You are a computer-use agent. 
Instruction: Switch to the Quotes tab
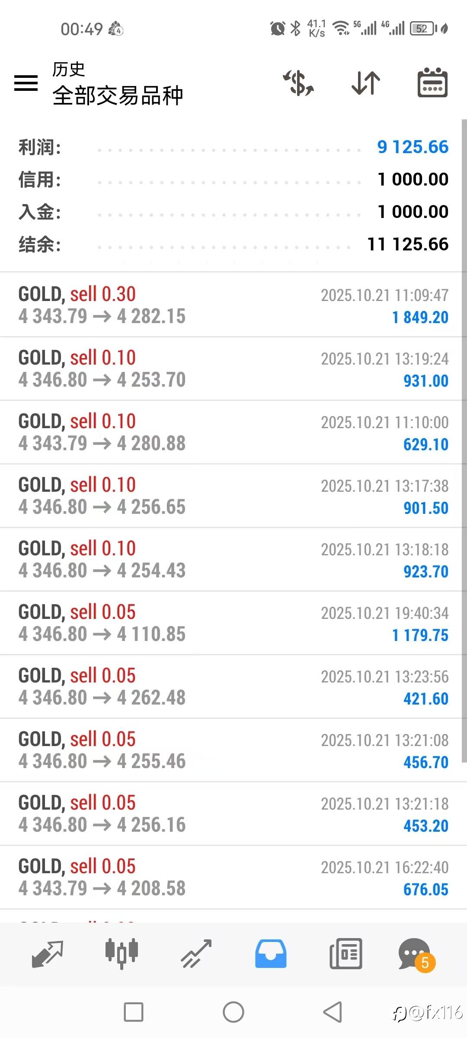pos(47,954)
